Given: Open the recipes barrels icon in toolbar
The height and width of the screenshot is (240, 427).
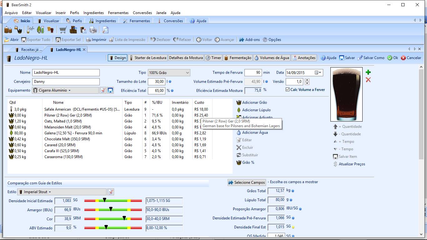Looking at the screenshot, I should coord(8,30).
